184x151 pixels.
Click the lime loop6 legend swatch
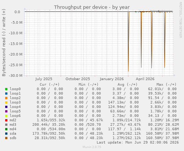pos(6,116)
